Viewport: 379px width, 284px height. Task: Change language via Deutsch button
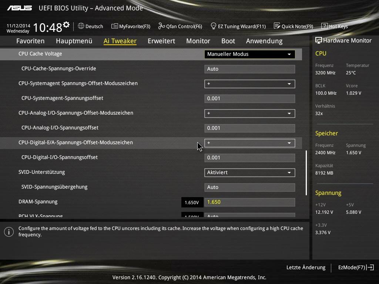(x=90, y=26)
